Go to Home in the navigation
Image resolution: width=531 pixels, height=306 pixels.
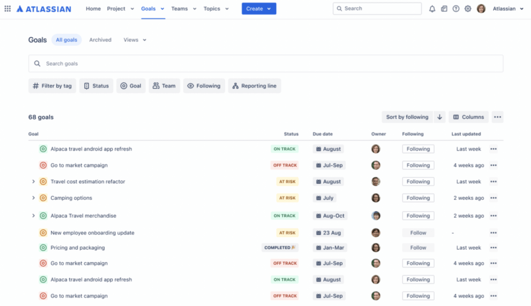[93, 9]
